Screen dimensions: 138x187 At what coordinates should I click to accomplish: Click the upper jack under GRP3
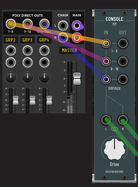28,50
